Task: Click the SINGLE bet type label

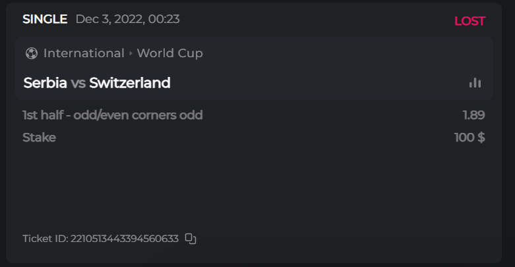Action: pyautogui.click(x=45, y=19)
